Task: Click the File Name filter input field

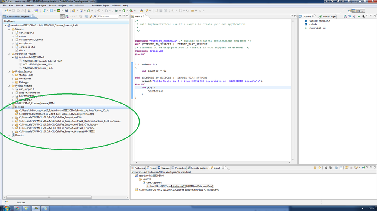Action: pyautogui.click(x=108, y=16)
